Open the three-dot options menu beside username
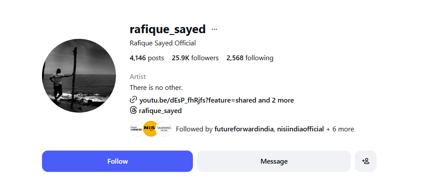The width and height of the screenshot is (423, 192). [214, 29]
